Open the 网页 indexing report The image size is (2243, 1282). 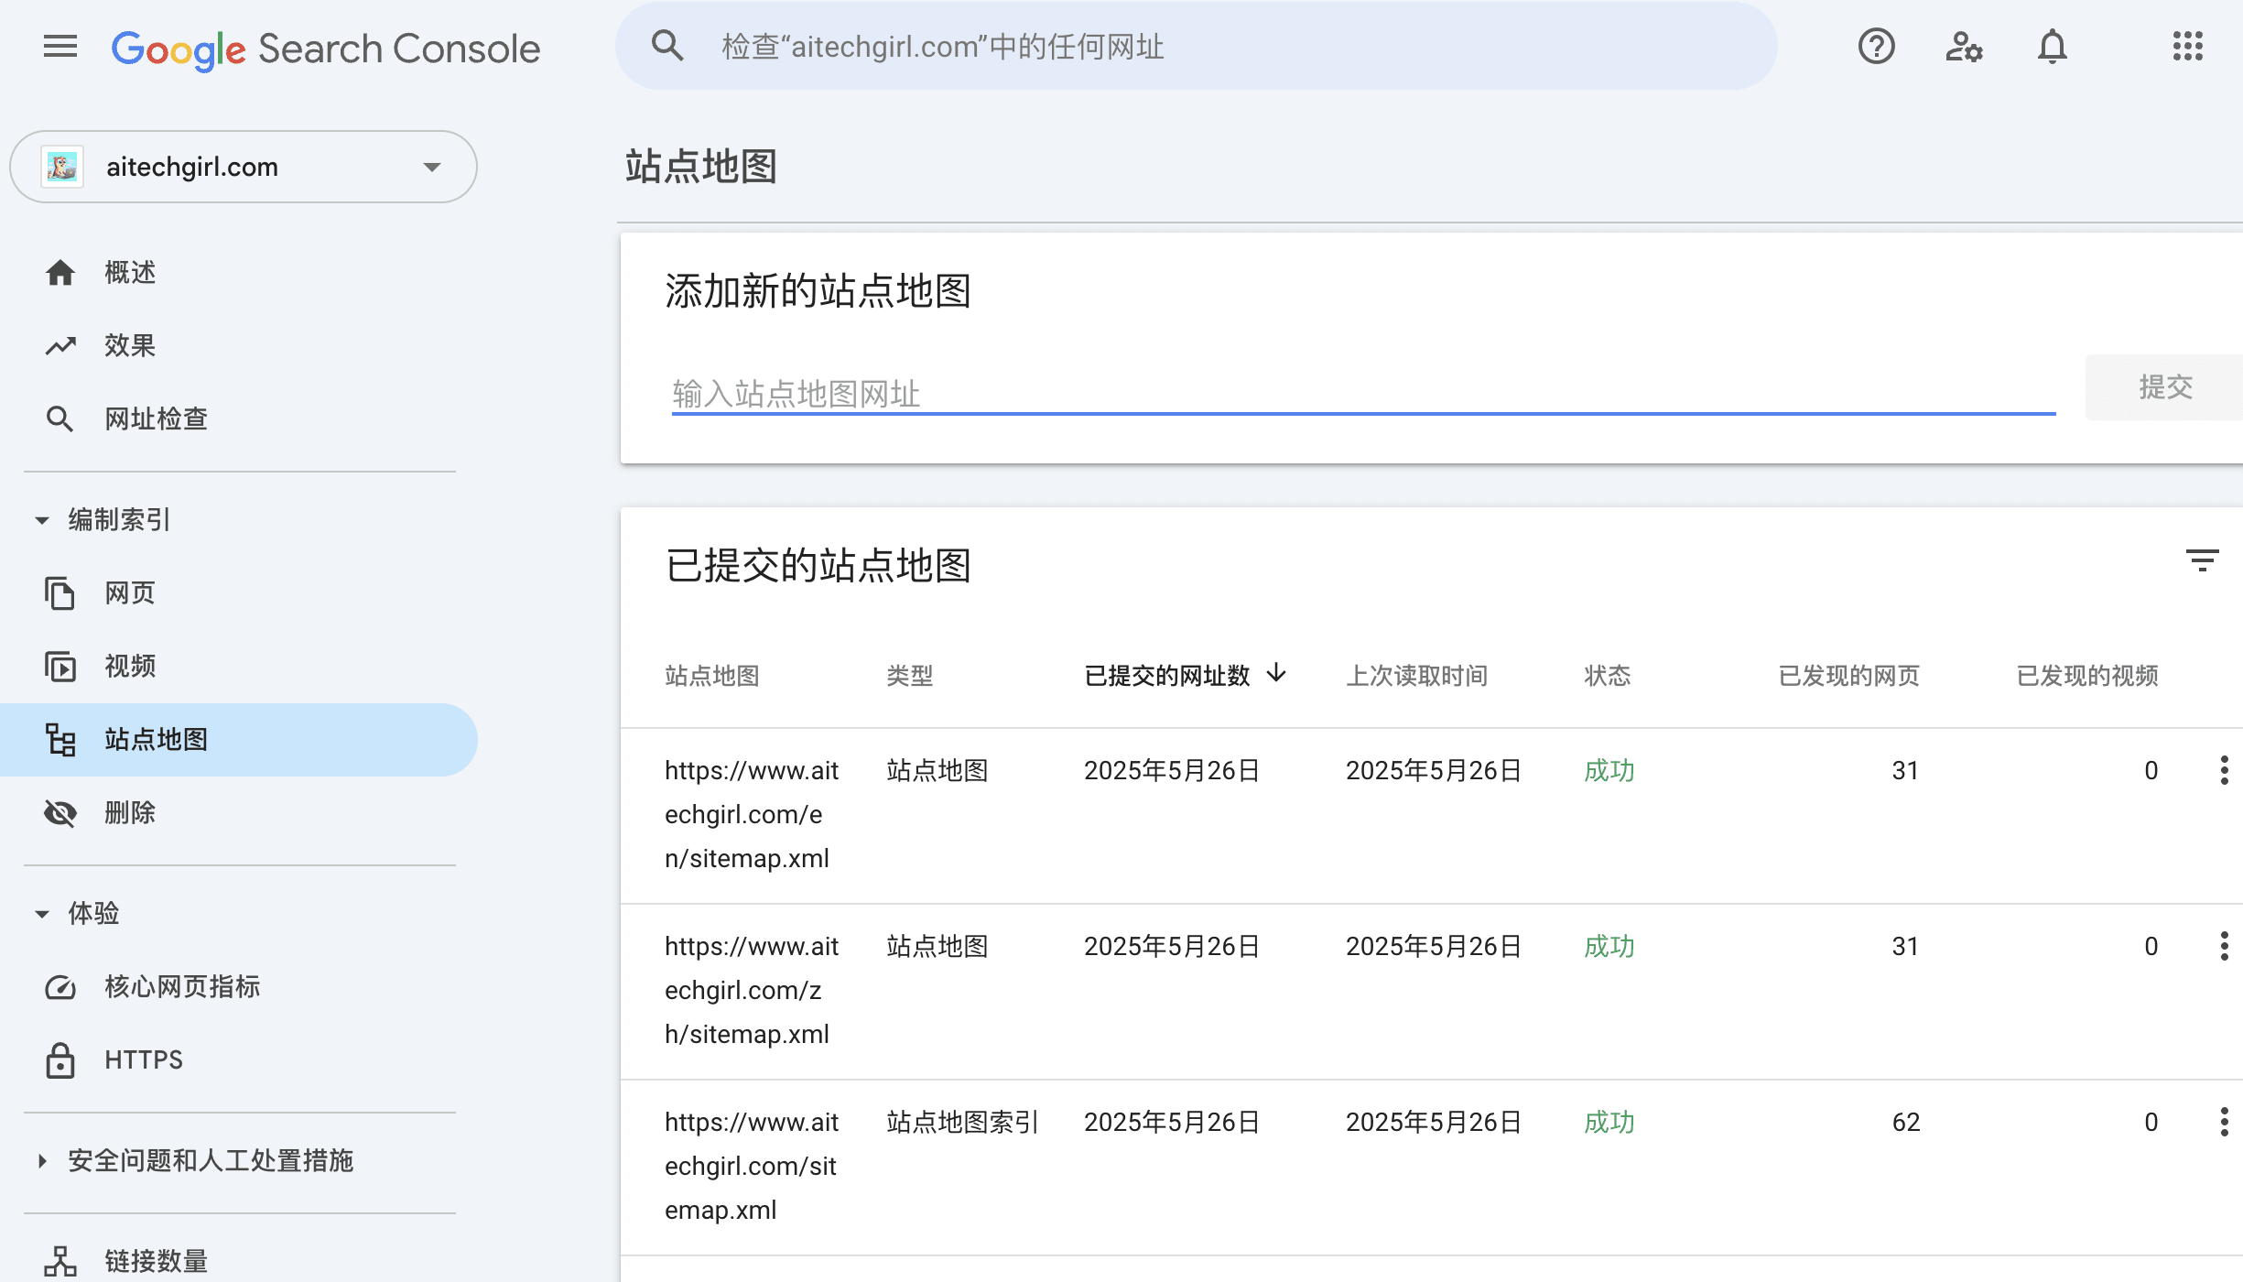239,593
